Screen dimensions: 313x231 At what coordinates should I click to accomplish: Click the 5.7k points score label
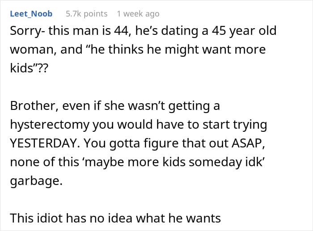tap(86, 14)
